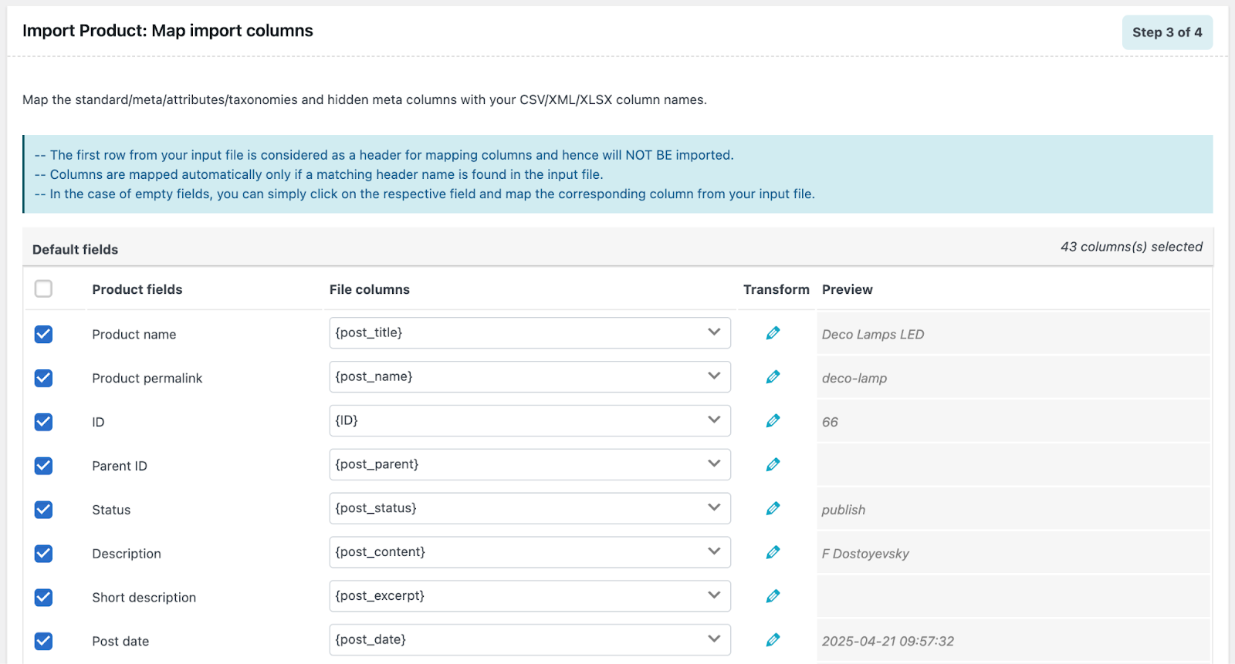Edit the transform for Post date
This screenshot has width=1235, height=664.
pos(773,640)
